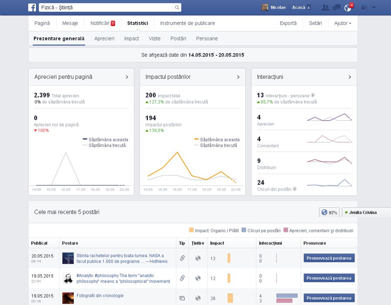Open Stiinta rachetelor NASA post link
The height and width of the screenshot is (305, 391).
[x=122, y=258]
